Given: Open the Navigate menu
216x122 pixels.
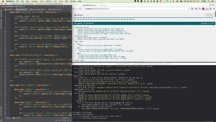Looking at the screenshot, I should click(34, 1).
